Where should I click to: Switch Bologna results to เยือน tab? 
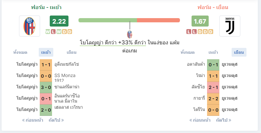point(71,52)
